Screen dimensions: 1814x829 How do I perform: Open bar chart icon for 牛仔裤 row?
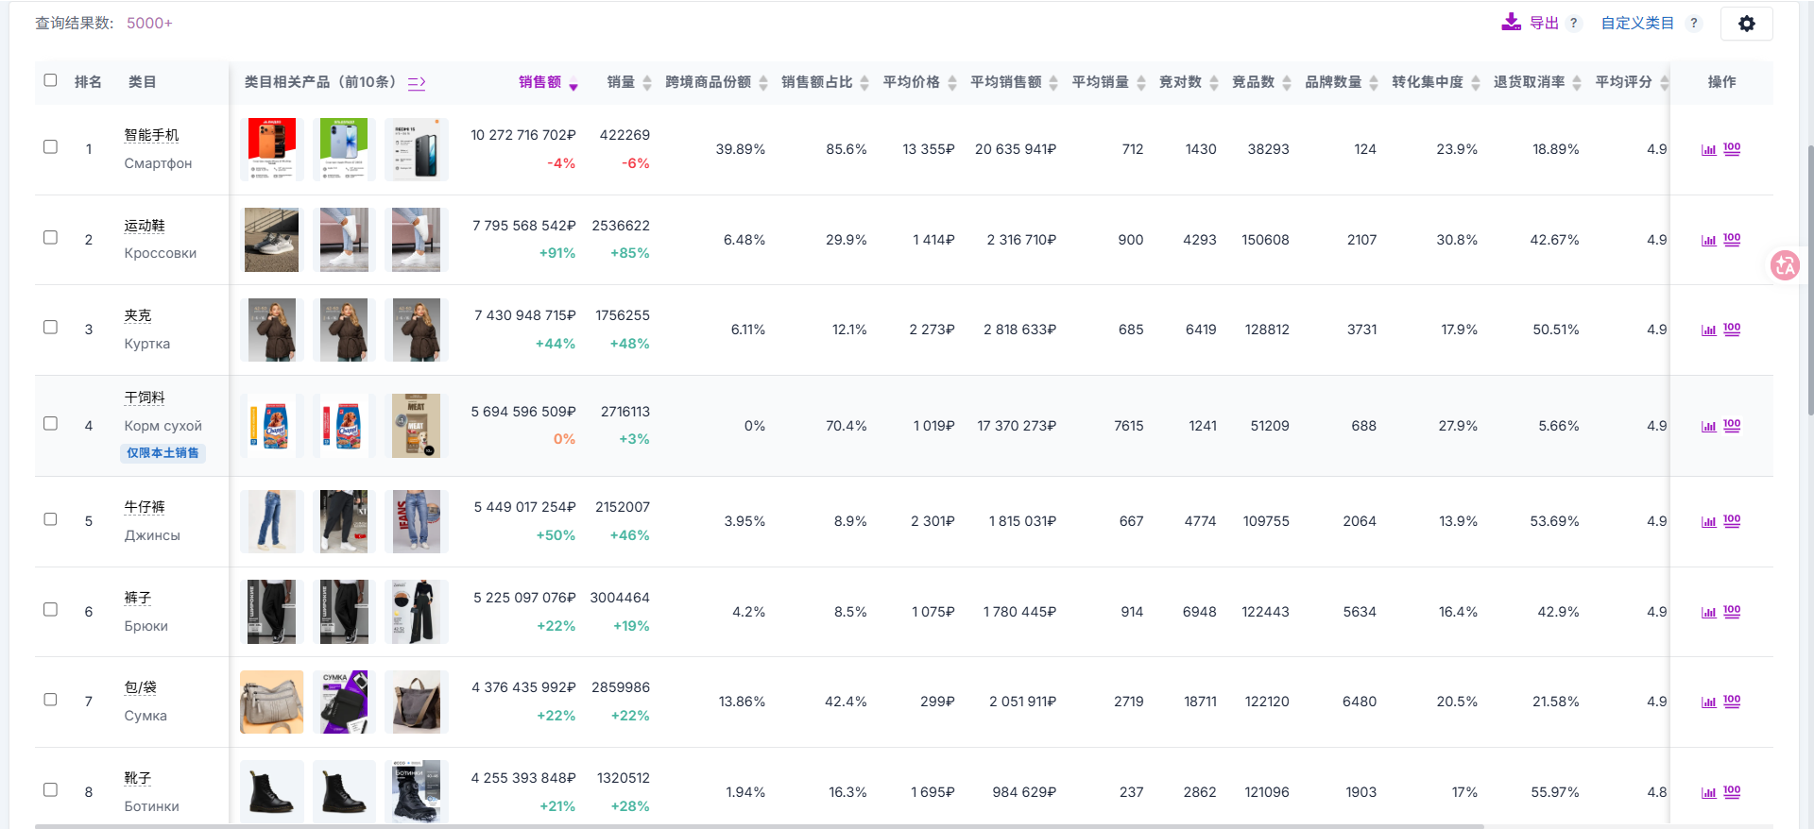[x=1708, y=522]
